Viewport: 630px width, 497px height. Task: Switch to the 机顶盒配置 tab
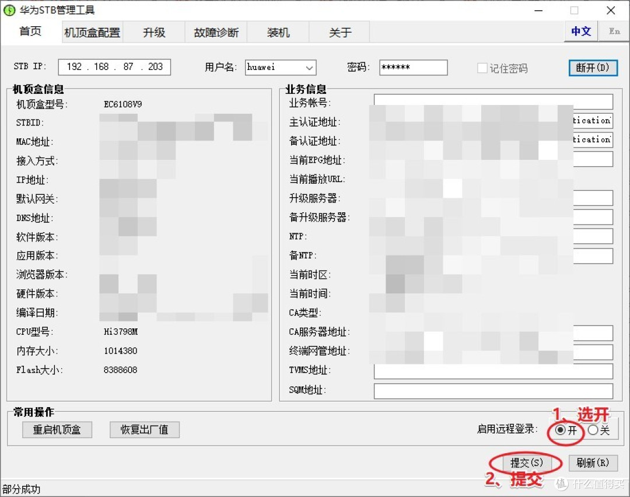pos(92,33)
